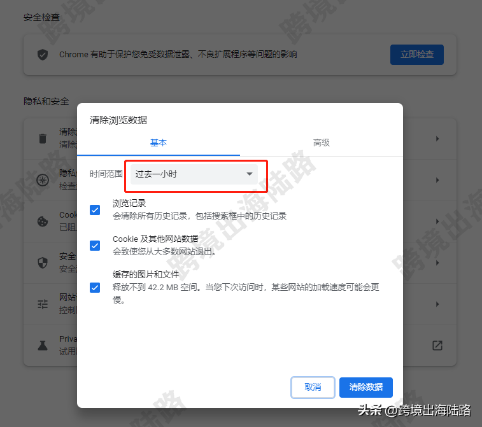Click the security shield icon in the list
The width and height of the screenshot is (482, 427).
pos(43,263)
